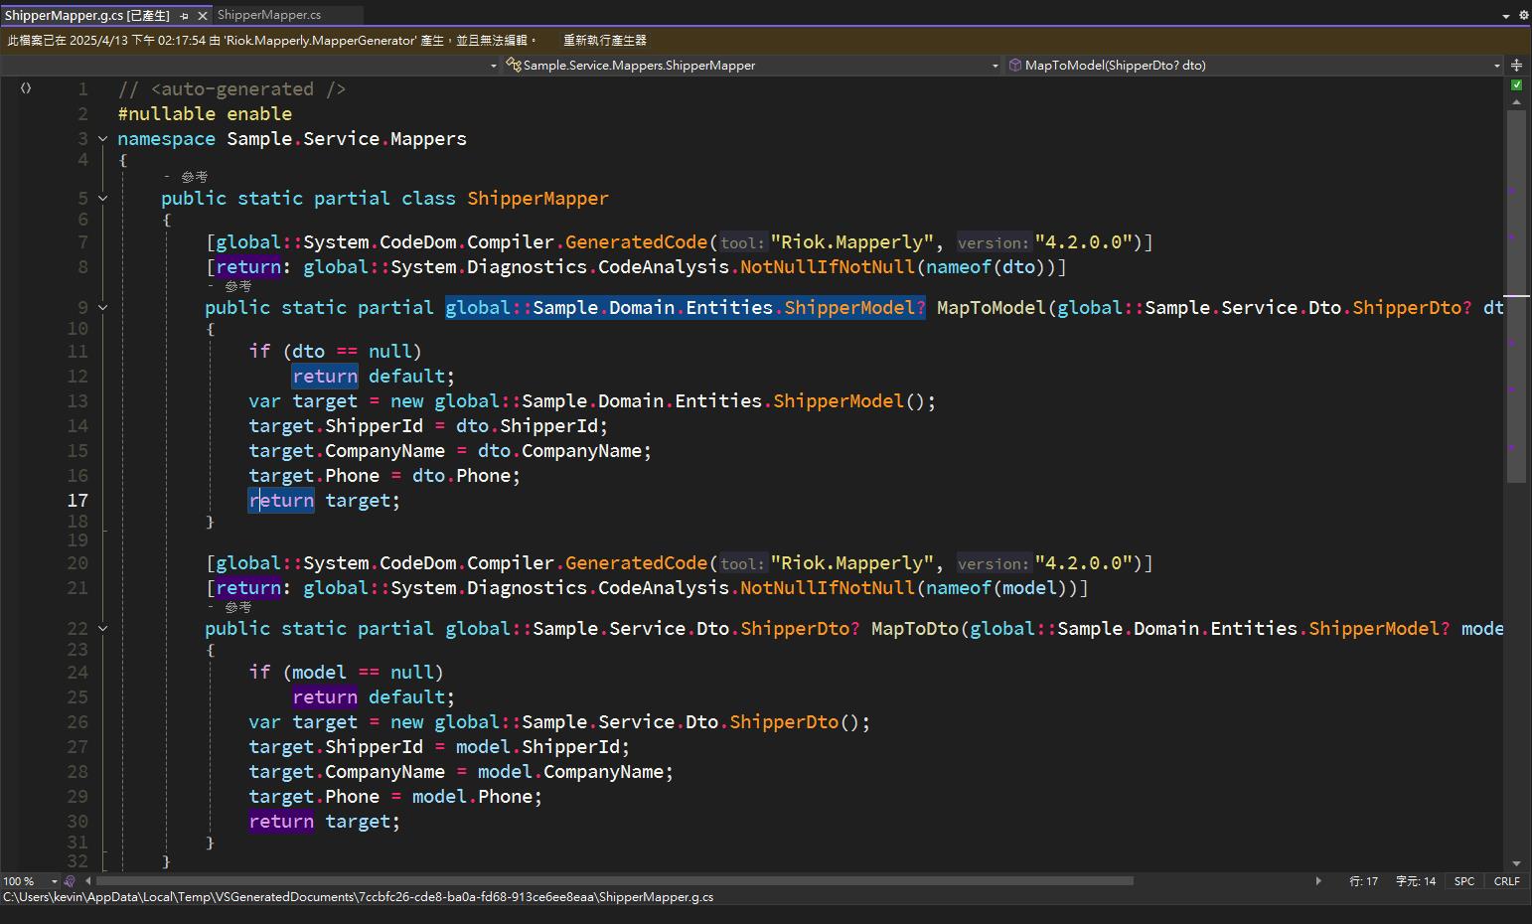Image resolution: width=1532 pixels, height=924 pixels.
Task: Click the rerun generator link in info bar
Action: (604, 41)
